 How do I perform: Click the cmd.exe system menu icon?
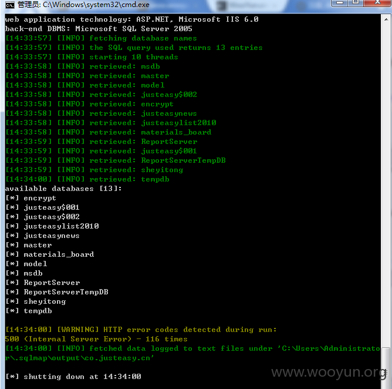[x=10, y=5]
